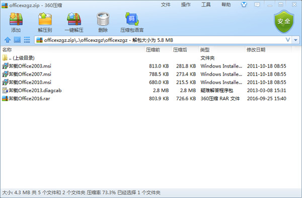302x198 pixels.
Task: Click the V chevron in address bar
Action: 288,40
